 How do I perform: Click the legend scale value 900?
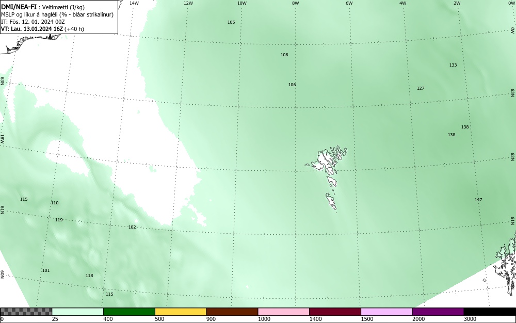point(211,319)
